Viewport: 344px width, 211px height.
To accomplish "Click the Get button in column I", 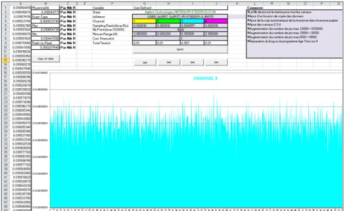I will pyautogui.click(x=192, y=62).
